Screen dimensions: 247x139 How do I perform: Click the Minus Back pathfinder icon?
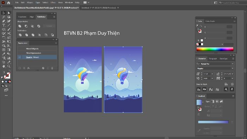[52, 35]
